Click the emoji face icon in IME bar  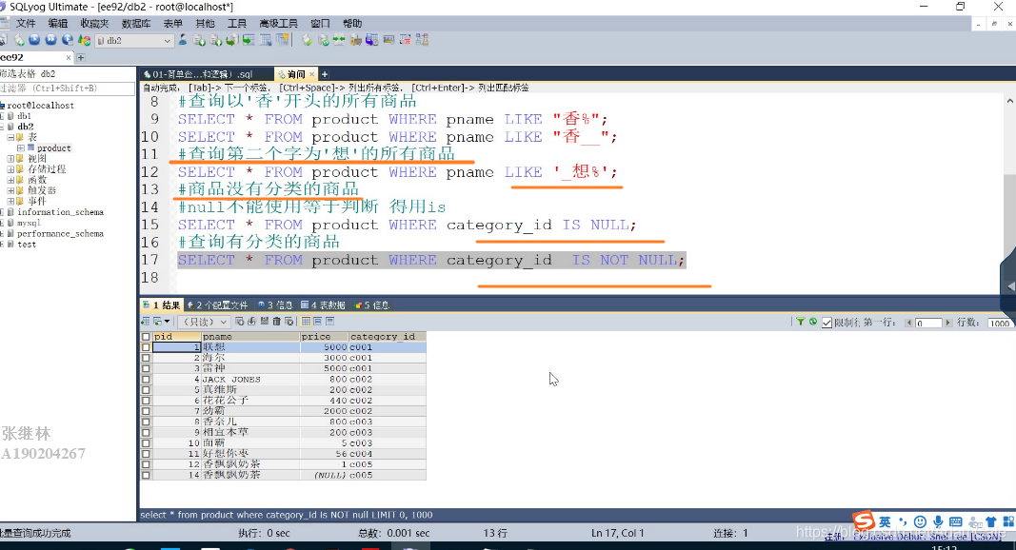[920, 521]
